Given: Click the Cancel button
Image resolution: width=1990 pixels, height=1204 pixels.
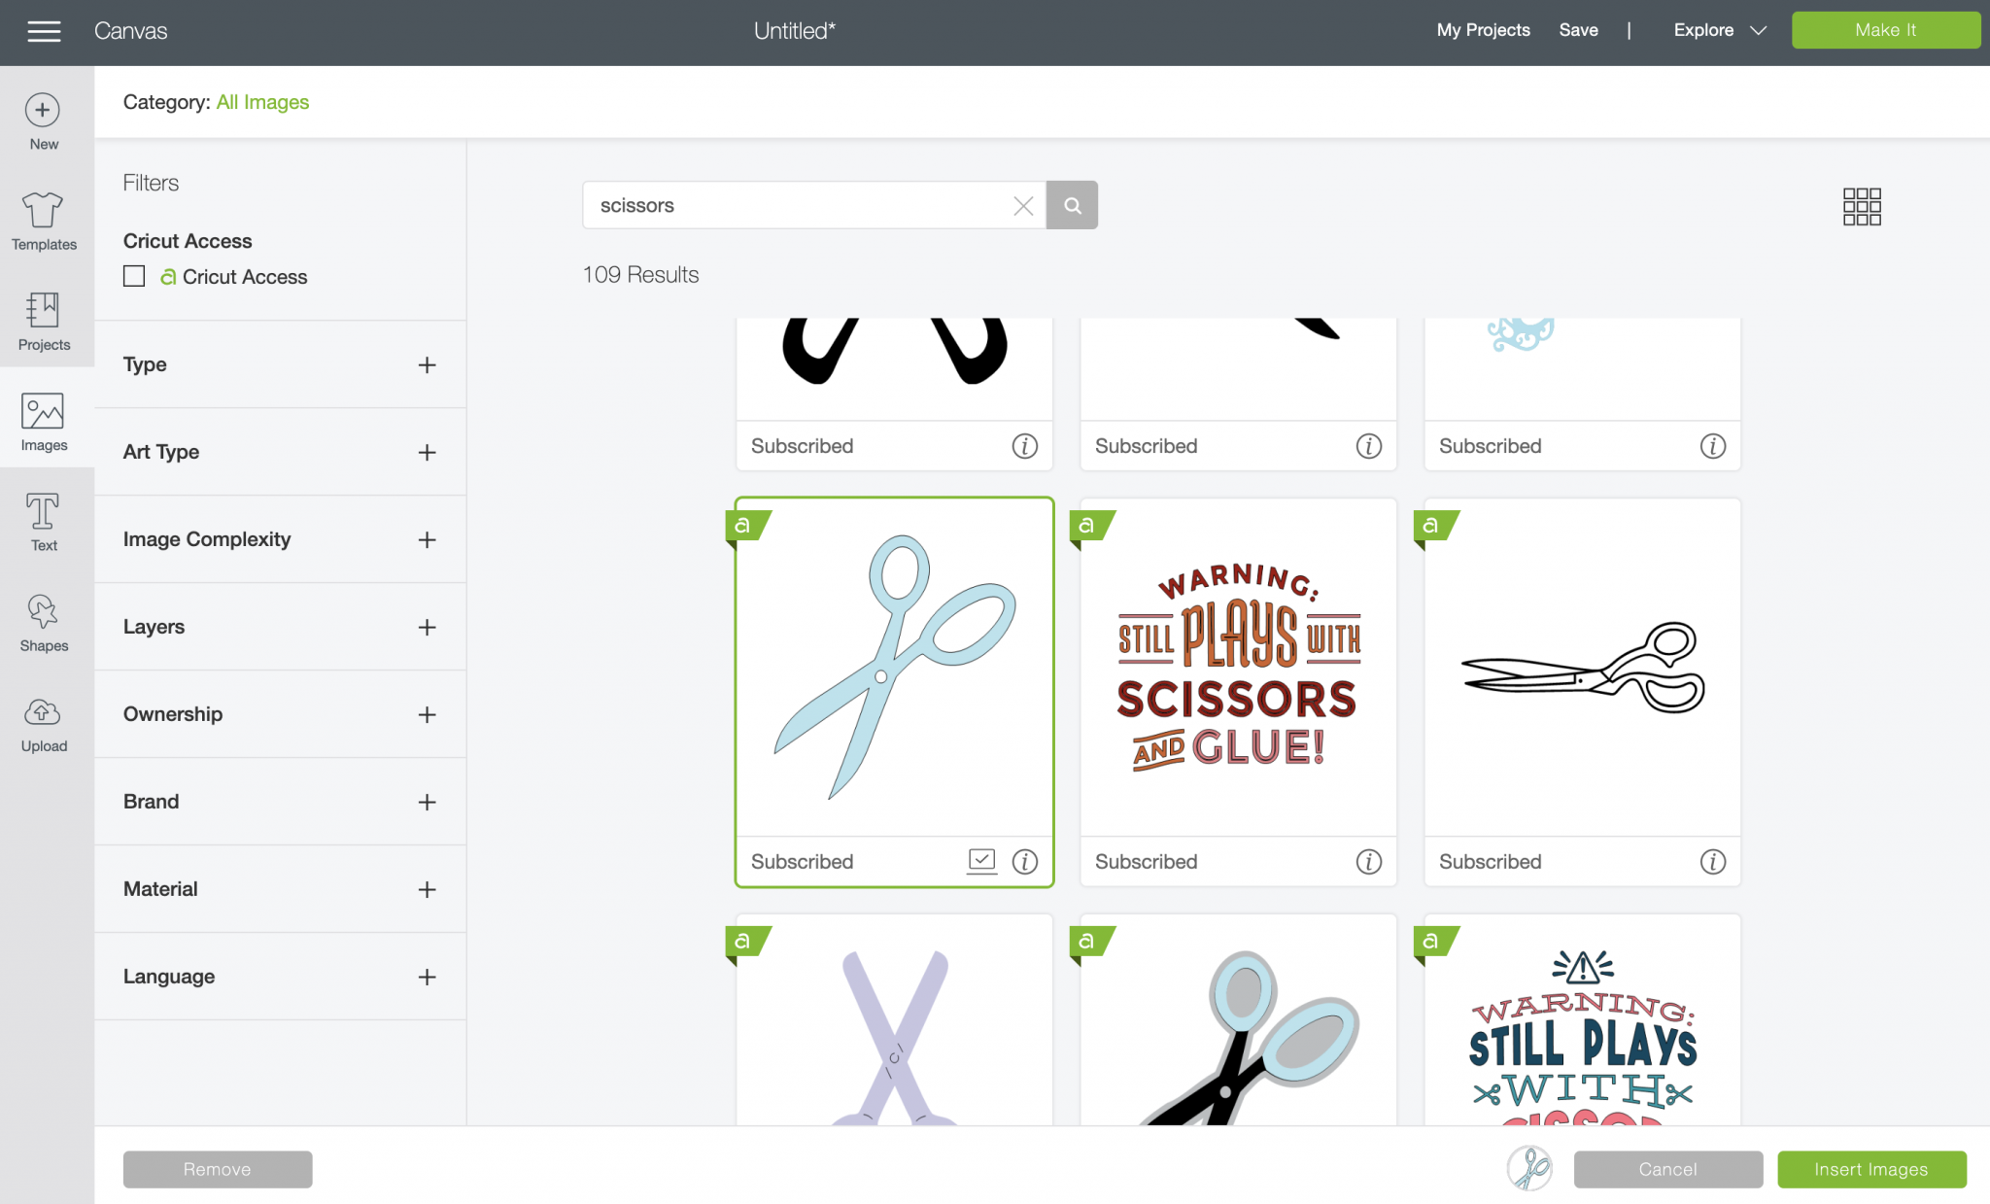Looking at the screenshot, I should [1667, 1169].
